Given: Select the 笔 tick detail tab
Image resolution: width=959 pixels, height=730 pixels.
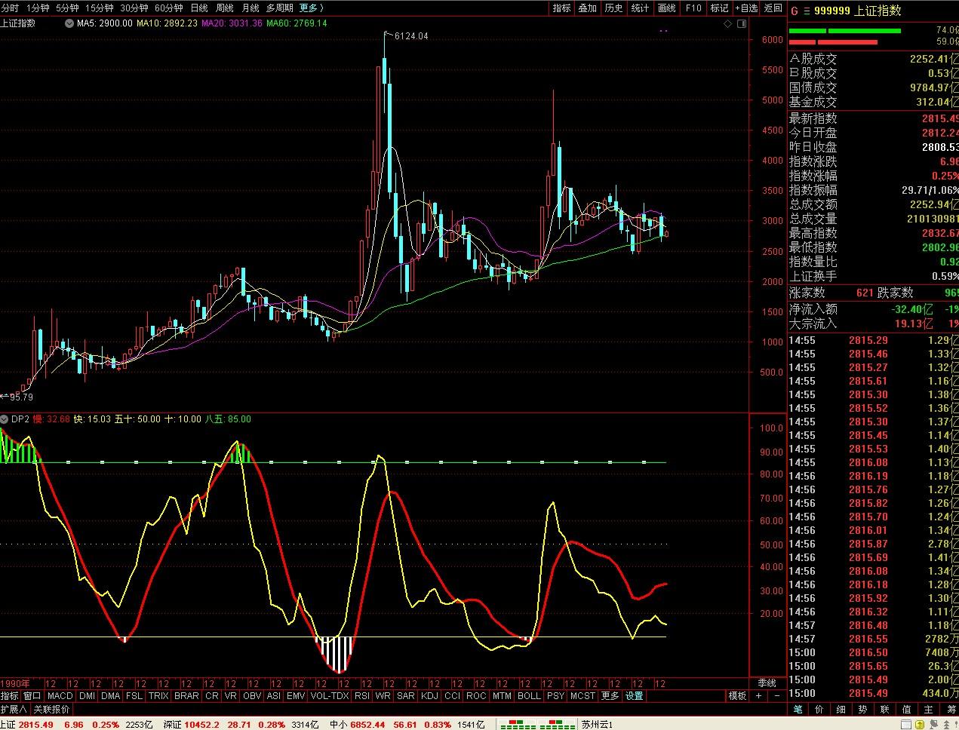Looking at the screenshot, I should 798,710.
